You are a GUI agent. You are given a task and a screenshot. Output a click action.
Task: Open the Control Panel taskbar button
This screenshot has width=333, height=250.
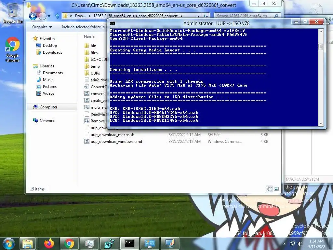point(150,243)
